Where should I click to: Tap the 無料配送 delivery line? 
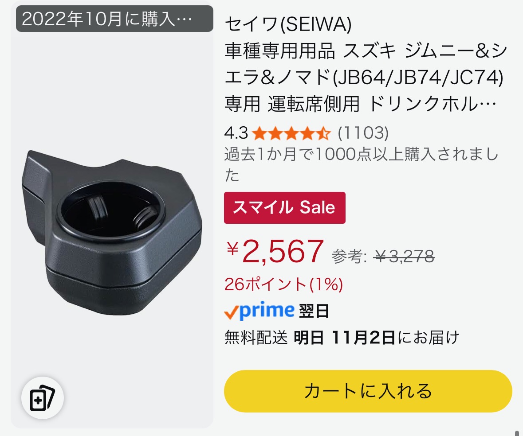[342, 337]
